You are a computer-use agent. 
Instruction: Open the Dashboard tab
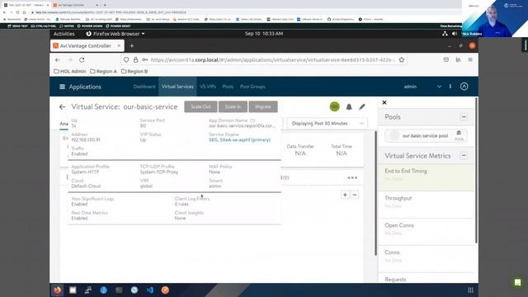[x=144, y=87]
